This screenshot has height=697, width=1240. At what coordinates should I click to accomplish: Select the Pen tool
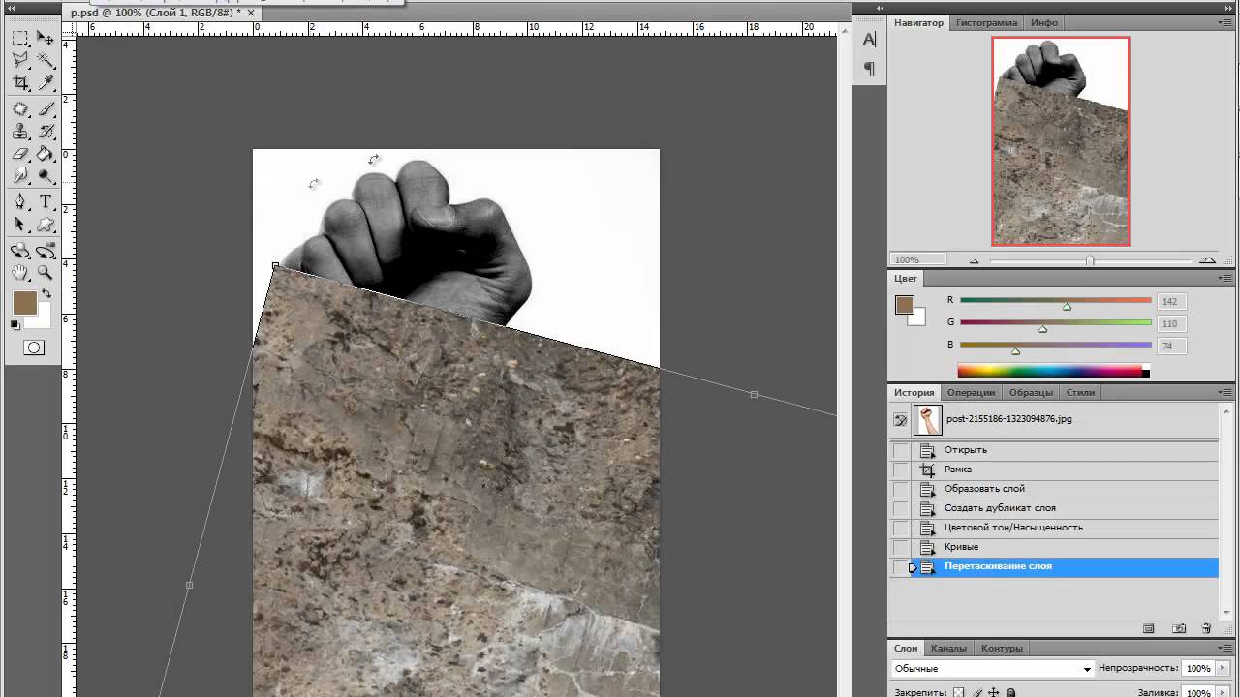(x=20, y=202)
